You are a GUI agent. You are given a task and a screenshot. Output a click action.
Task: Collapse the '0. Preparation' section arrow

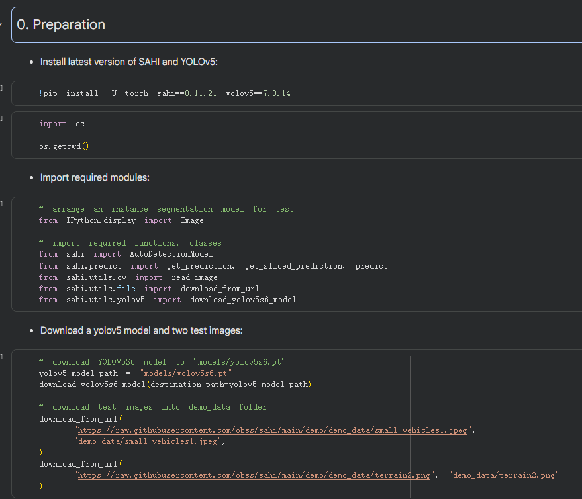coord(1,24)
